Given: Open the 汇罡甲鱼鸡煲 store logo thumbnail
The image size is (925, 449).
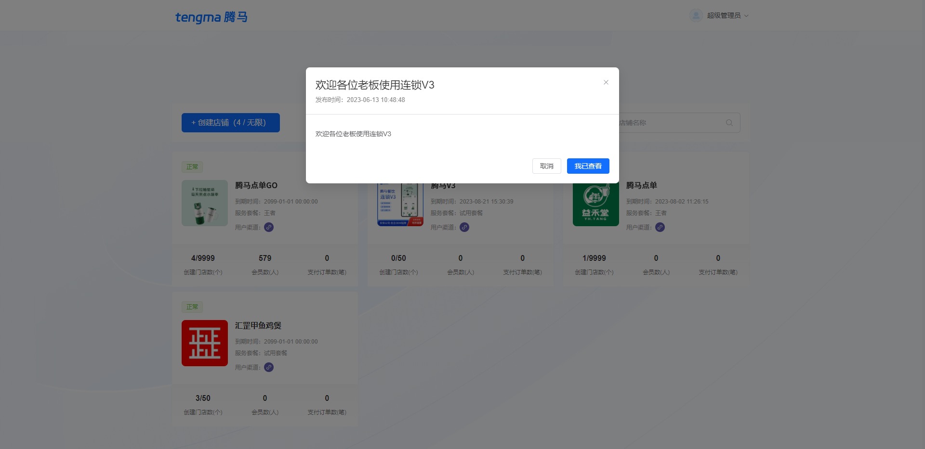Looking at the screenshot, I should coord(205,343).
